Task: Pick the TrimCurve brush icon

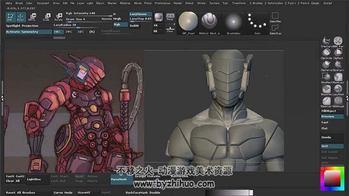Action: 326,42
